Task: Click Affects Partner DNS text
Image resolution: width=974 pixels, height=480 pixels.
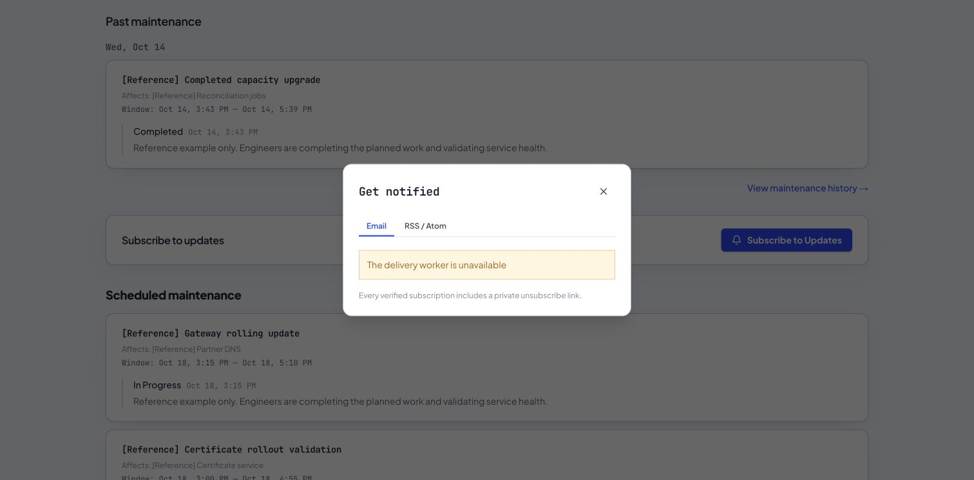Action: (181, 349)
